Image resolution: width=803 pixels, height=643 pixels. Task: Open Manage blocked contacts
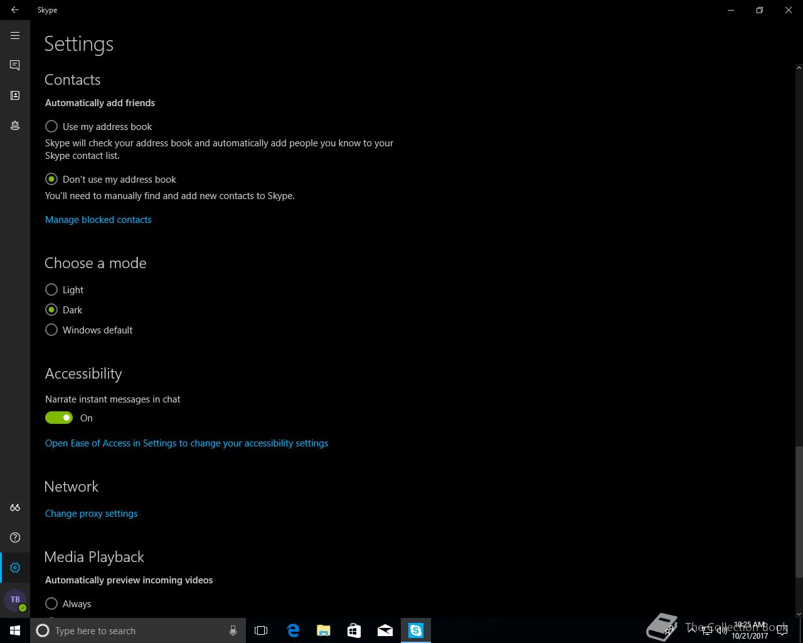point(98,220)
